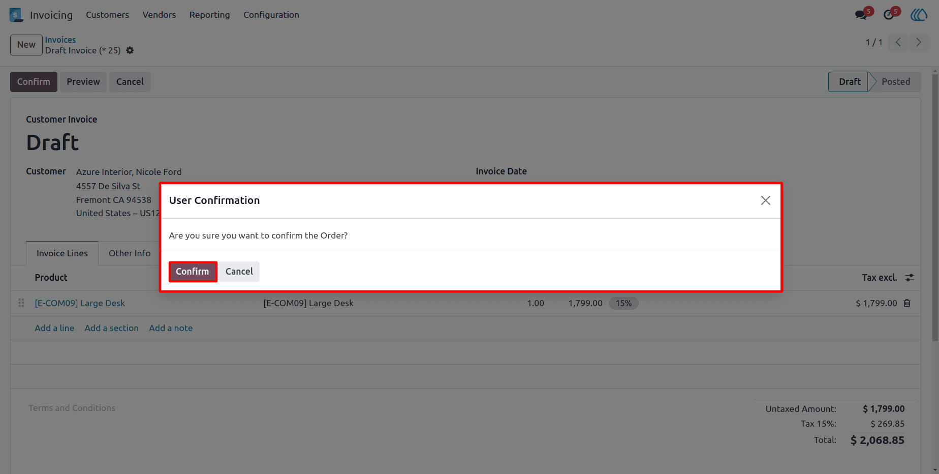The image size is (939, 474).
Task: Click the Add a note link
Action: [x=171, y=328]
